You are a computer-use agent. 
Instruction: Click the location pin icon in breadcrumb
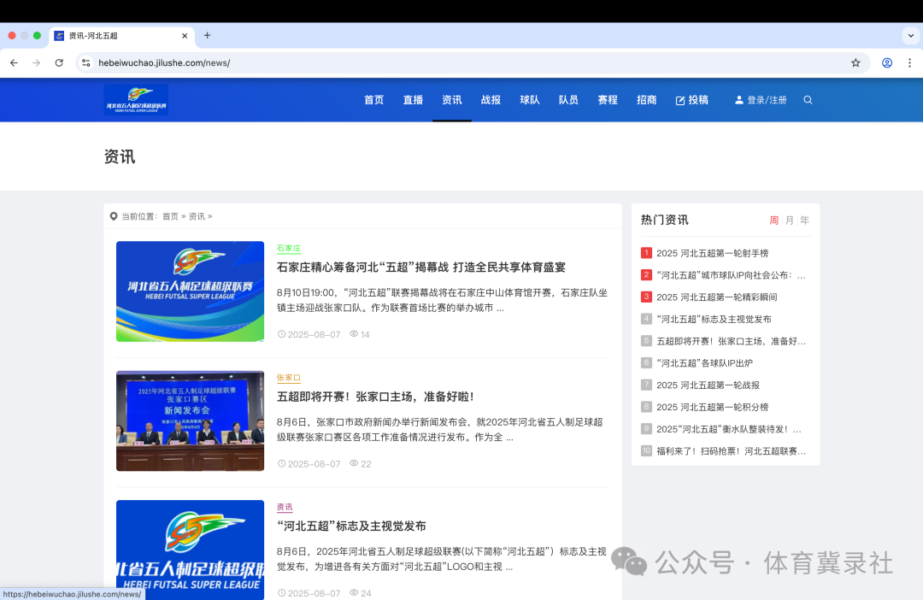coord(114,217)
